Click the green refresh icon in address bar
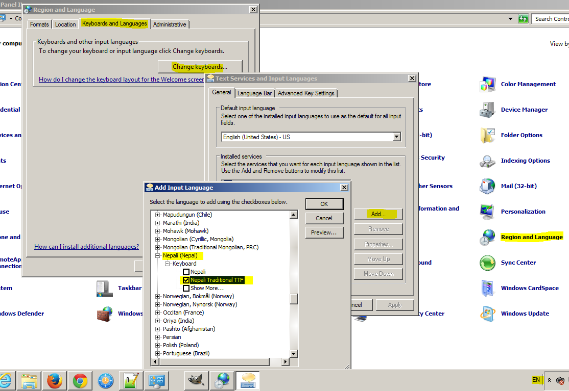The height and width of the screenshot is (391, 569). coord(523,19)
